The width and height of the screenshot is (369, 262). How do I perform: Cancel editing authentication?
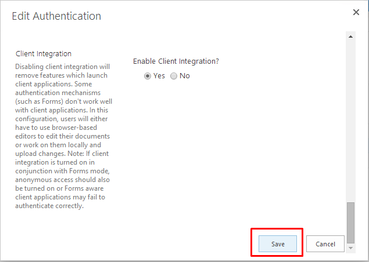pos(325,244)
